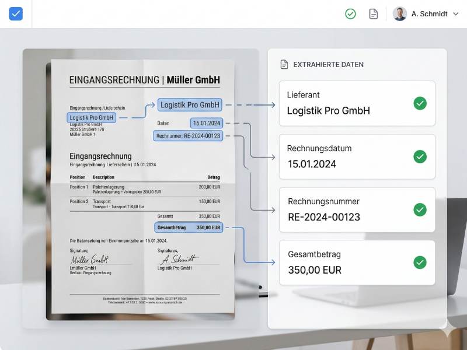The width and height of the screenshot is (467, 350).
Task: Click the highlighted RE-2024-00123 field on the invoice
Action: [189, 135]
